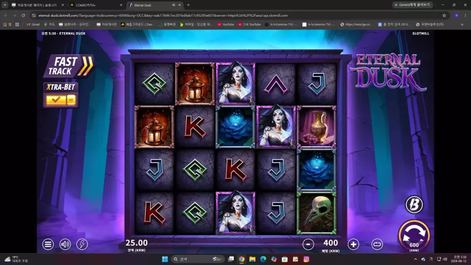471x265 pixels.
Task: Open the red YouTube bookmark
Action: pos(226,24)
